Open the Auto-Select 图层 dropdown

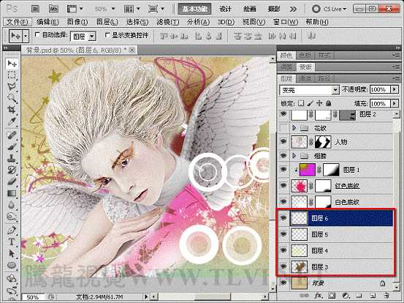point(83,37)
